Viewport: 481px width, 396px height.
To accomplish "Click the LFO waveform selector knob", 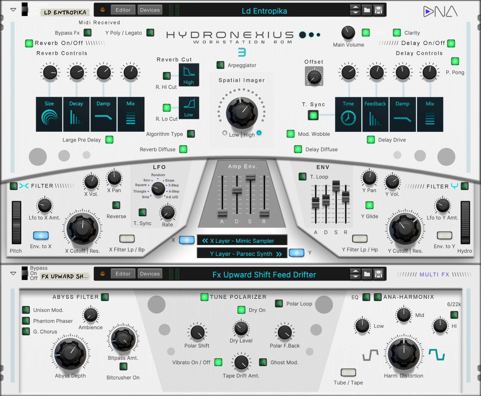I will [x=158, y=189].
